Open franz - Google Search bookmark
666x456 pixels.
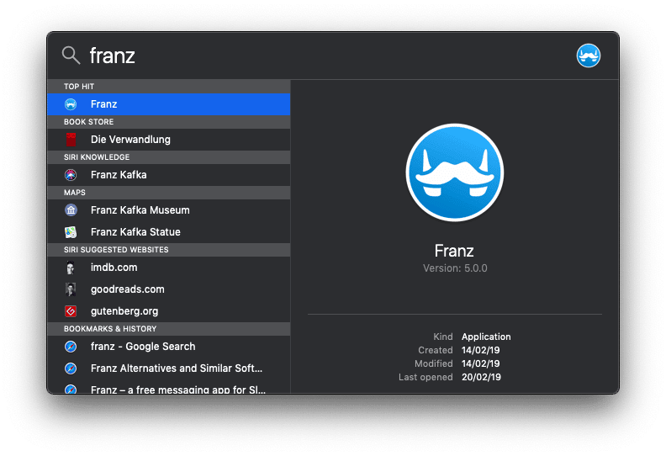pos(143,347)
